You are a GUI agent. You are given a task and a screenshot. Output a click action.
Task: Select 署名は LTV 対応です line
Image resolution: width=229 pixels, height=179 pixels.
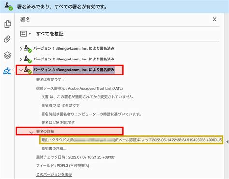[58, 123]
